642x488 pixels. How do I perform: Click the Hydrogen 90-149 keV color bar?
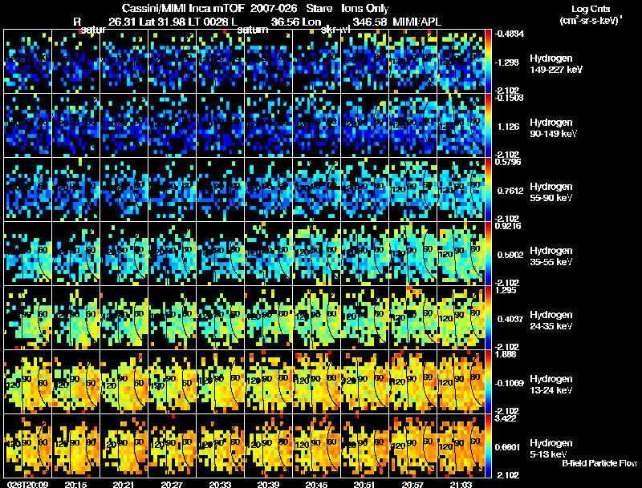[488, 126]
